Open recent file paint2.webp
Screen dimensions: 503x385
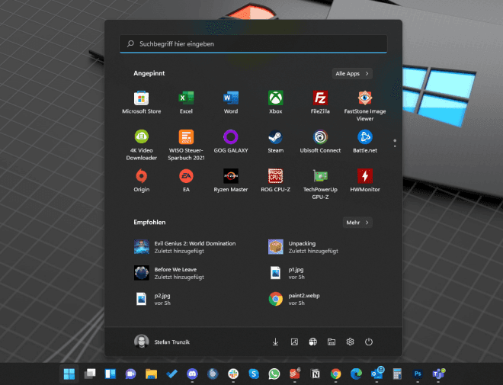294,299
